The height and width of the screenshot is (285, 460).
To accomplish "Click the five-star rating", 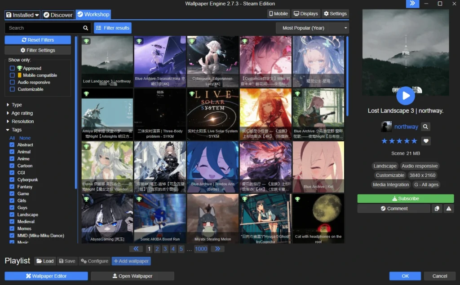I will [399, 141].
